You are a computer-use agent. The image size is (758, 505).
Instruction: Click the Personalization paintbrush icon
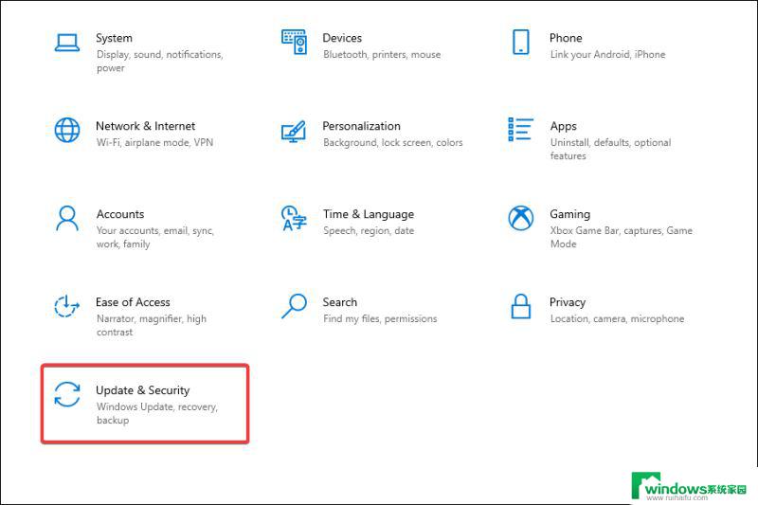click(294, 131)
